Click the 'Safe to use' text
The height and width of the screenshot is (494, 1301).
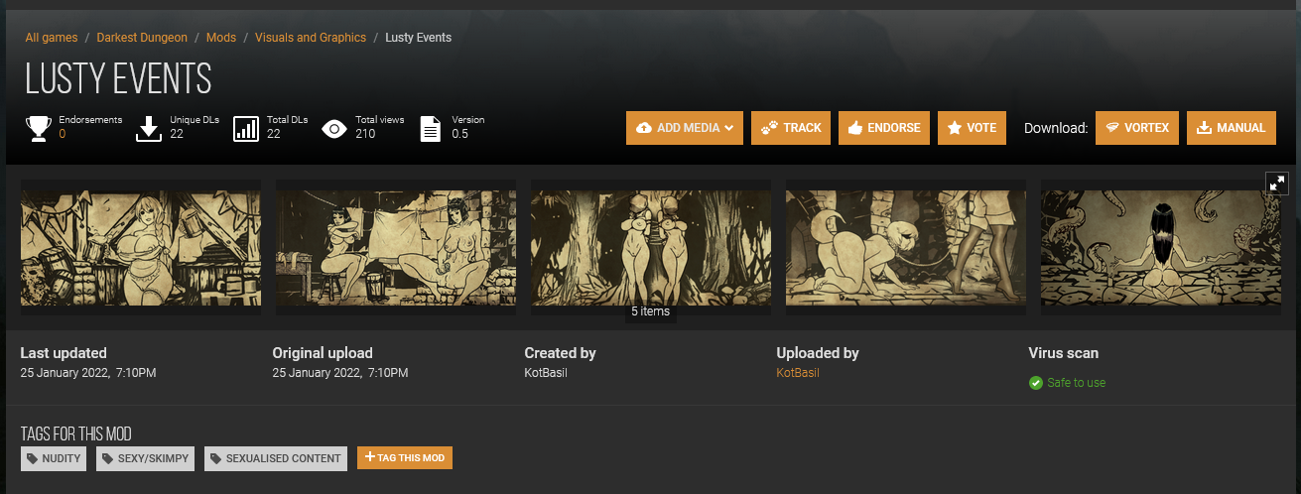(1077, 383)
